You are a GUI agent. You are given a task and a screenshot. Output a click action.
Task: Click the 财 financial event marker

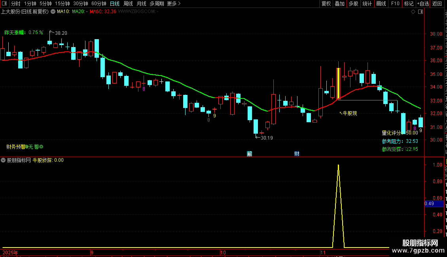pos(297,154)
